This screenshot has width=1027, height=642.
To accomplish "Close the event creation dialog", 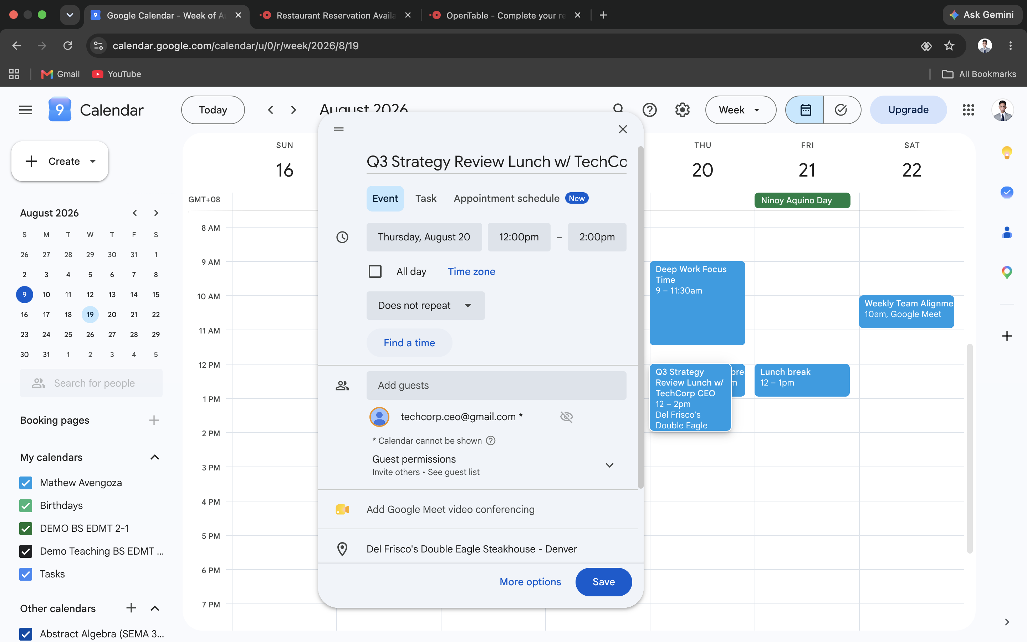I will coord(623,129).
